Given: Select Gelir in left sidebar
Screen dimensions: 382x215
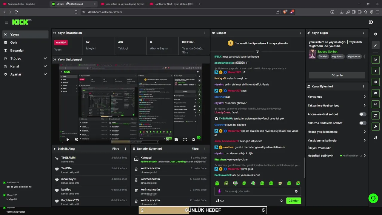Looking at the screenshot, I should click(25, 42).
